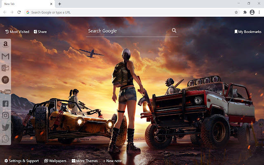Open the Extensions puzzle icon

tap(245, 12)
